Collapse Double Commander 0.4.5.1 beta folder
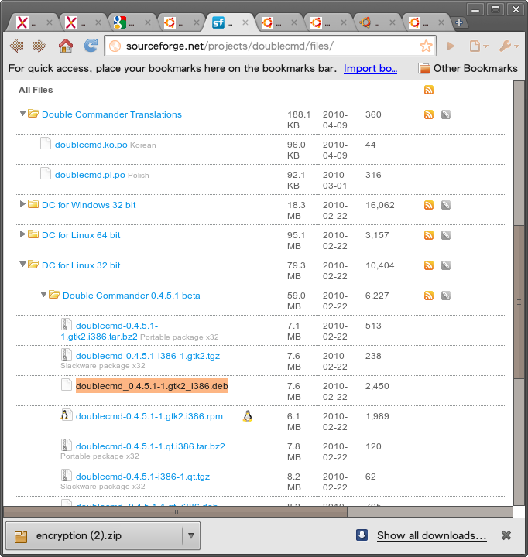The height and width of the screenshot is (557, 528). [43, 295]
